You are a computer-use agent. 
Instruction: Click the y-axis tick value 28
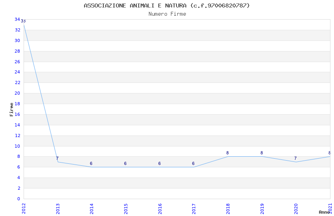17,51
